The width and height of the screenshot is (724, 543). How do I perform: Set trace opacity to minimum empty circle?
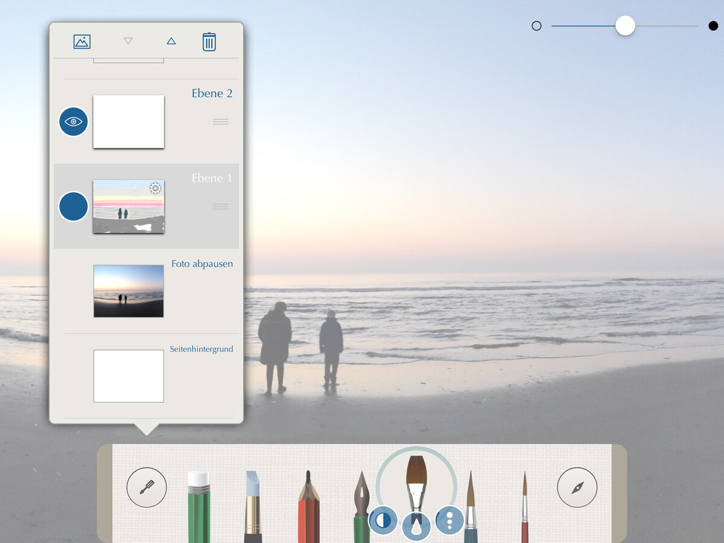(536, 26)
